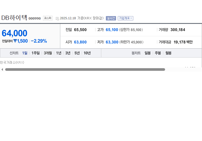
Task: Switch to the 주봉 candle chart
Action: click(x=158, y=53)
